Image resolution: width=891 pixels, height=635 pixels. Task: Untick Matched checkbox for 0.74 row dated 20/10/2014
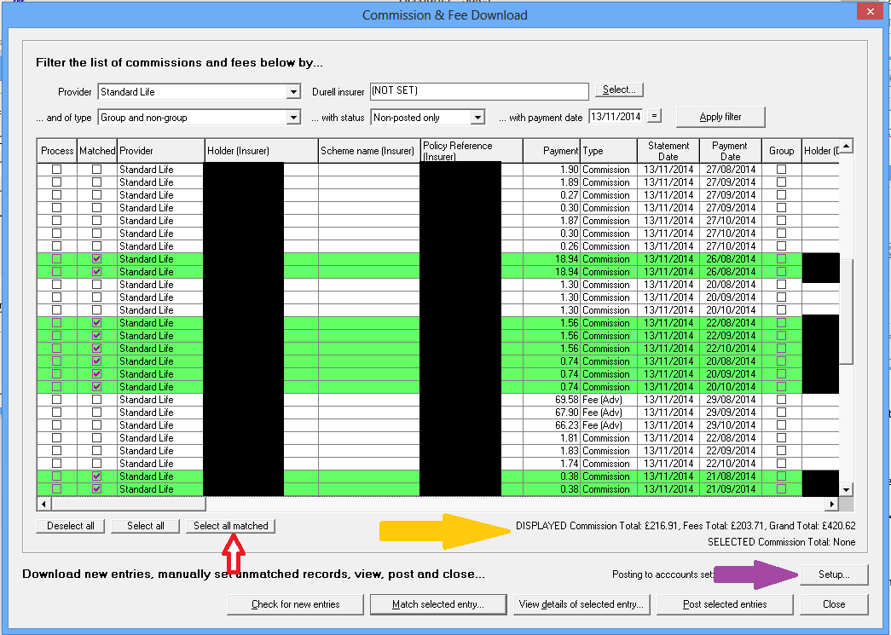pyautogui.click(x=96, y=387)
